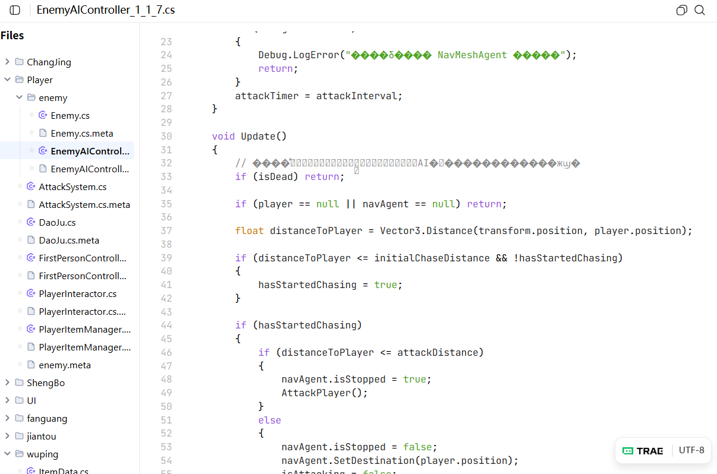Click the C# icon beside DaoJu.cs
This screenshot has height=474, width=717.
[x=31, y=222]
